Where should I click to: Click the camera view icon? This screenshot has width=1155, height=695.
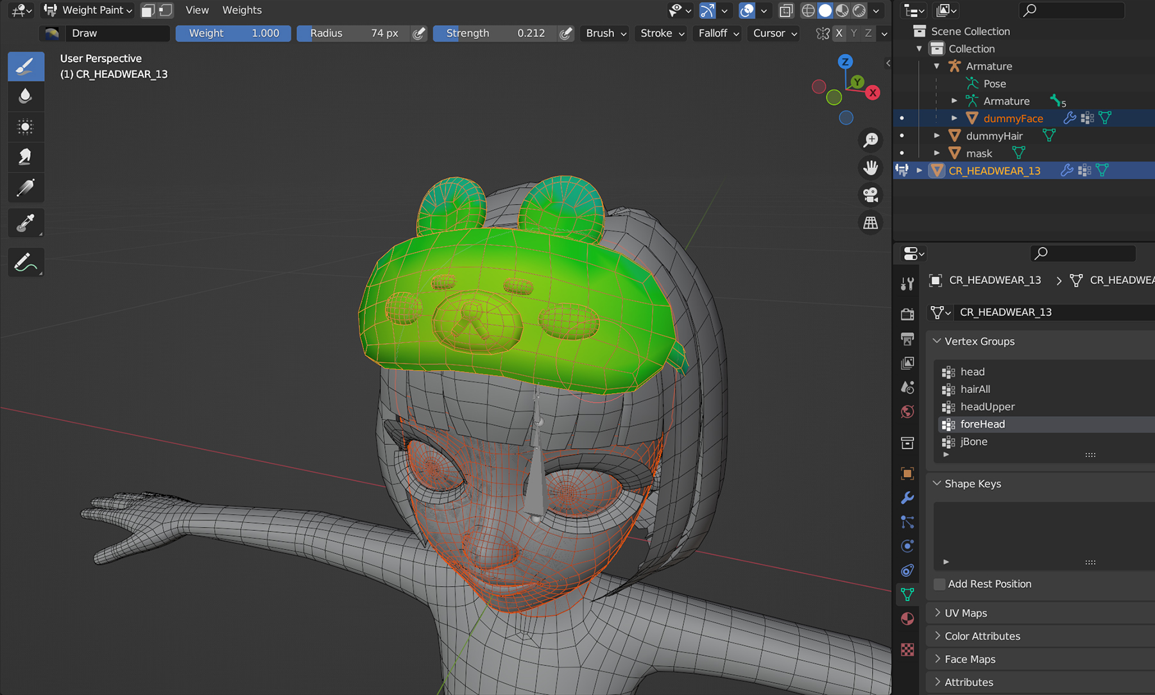[x=871, y=195]
